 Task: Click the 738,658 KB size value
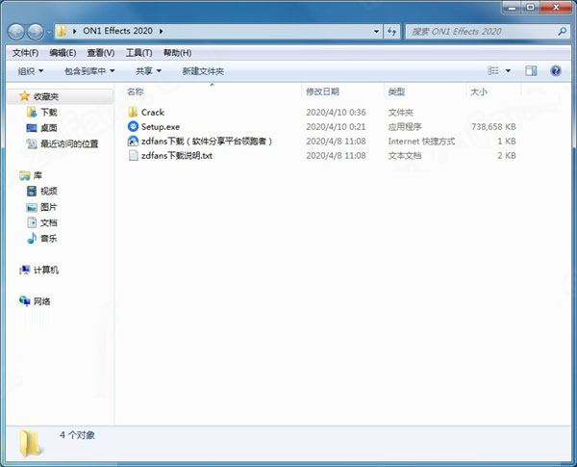[x=493, y=127]
